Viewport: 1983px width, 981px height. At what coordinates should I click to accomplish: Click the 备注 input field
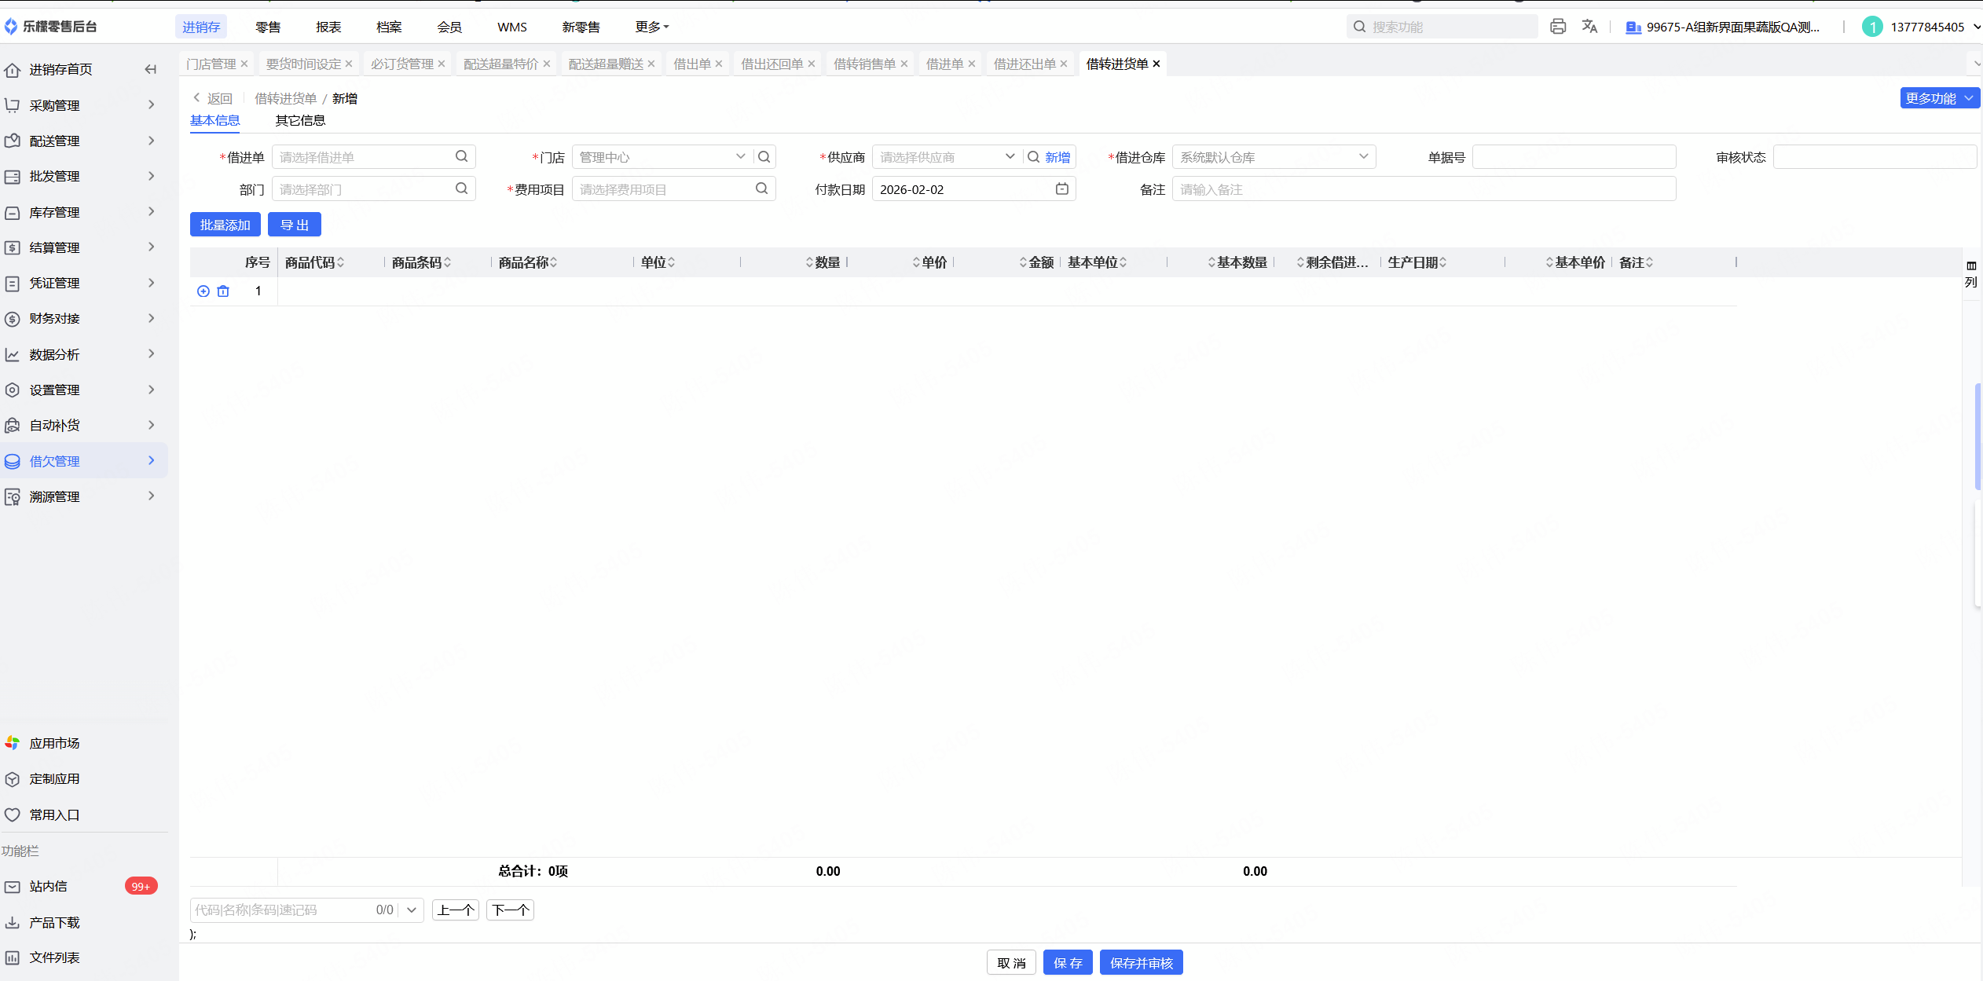pos(1423,189)
